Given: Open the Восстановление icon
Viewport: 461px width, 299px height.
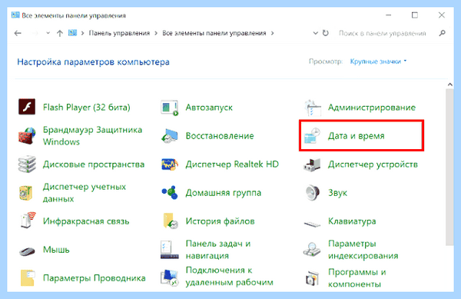Looking at the screenshot, I should click(170, 136).
